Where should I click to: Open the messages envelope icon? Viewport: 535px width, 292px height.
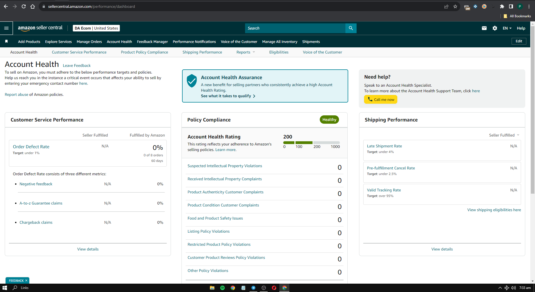coord(484,28)
